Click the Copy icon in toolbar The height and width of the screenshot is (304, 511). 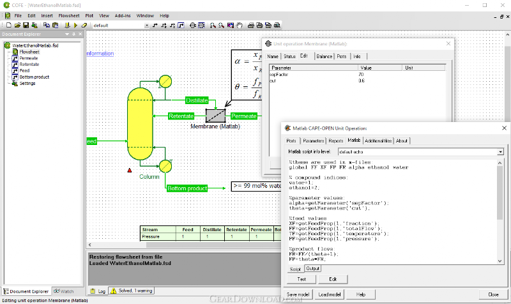point(47,25)
